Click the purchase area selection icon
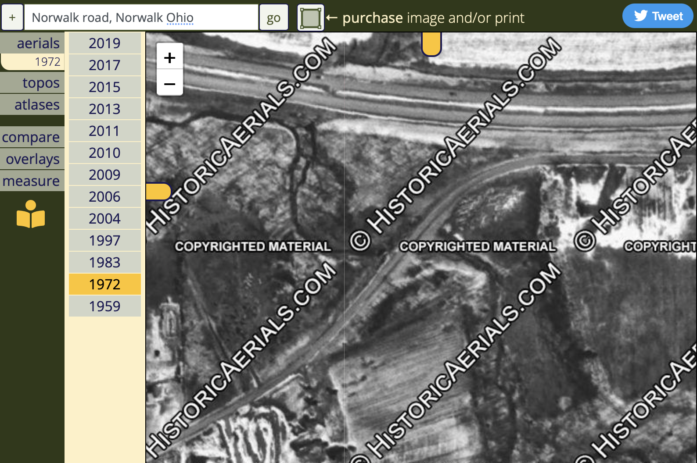Image resolution: width=697 pixels, height=463 pixels. (311, 18)
